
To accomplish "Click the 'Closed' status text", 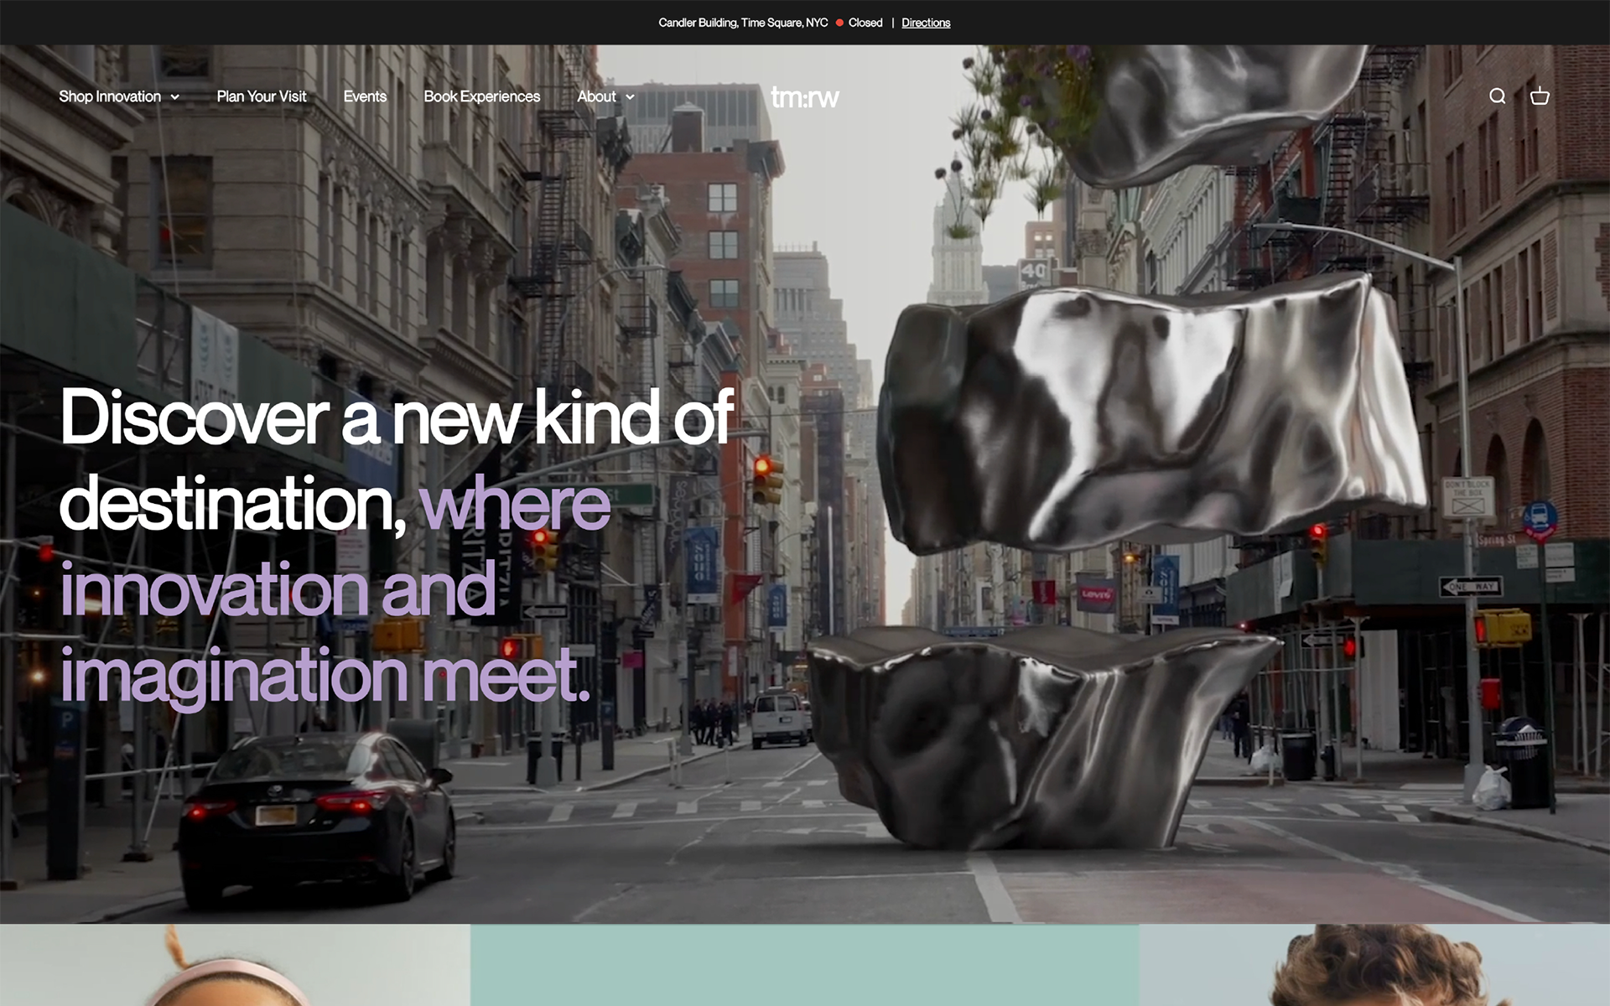I will point(865,23).
